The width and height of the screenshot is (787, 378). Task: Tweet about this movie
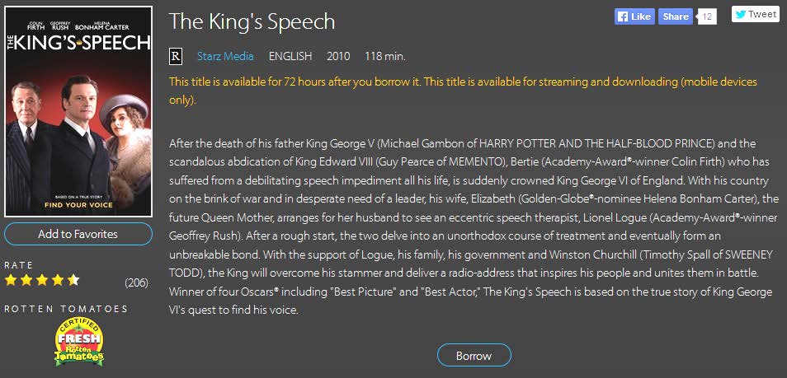click(x=755, y=14)
